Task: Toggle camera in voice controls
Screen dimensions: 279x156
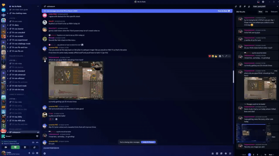Action: pyautogui.click(x=6, y=147)
